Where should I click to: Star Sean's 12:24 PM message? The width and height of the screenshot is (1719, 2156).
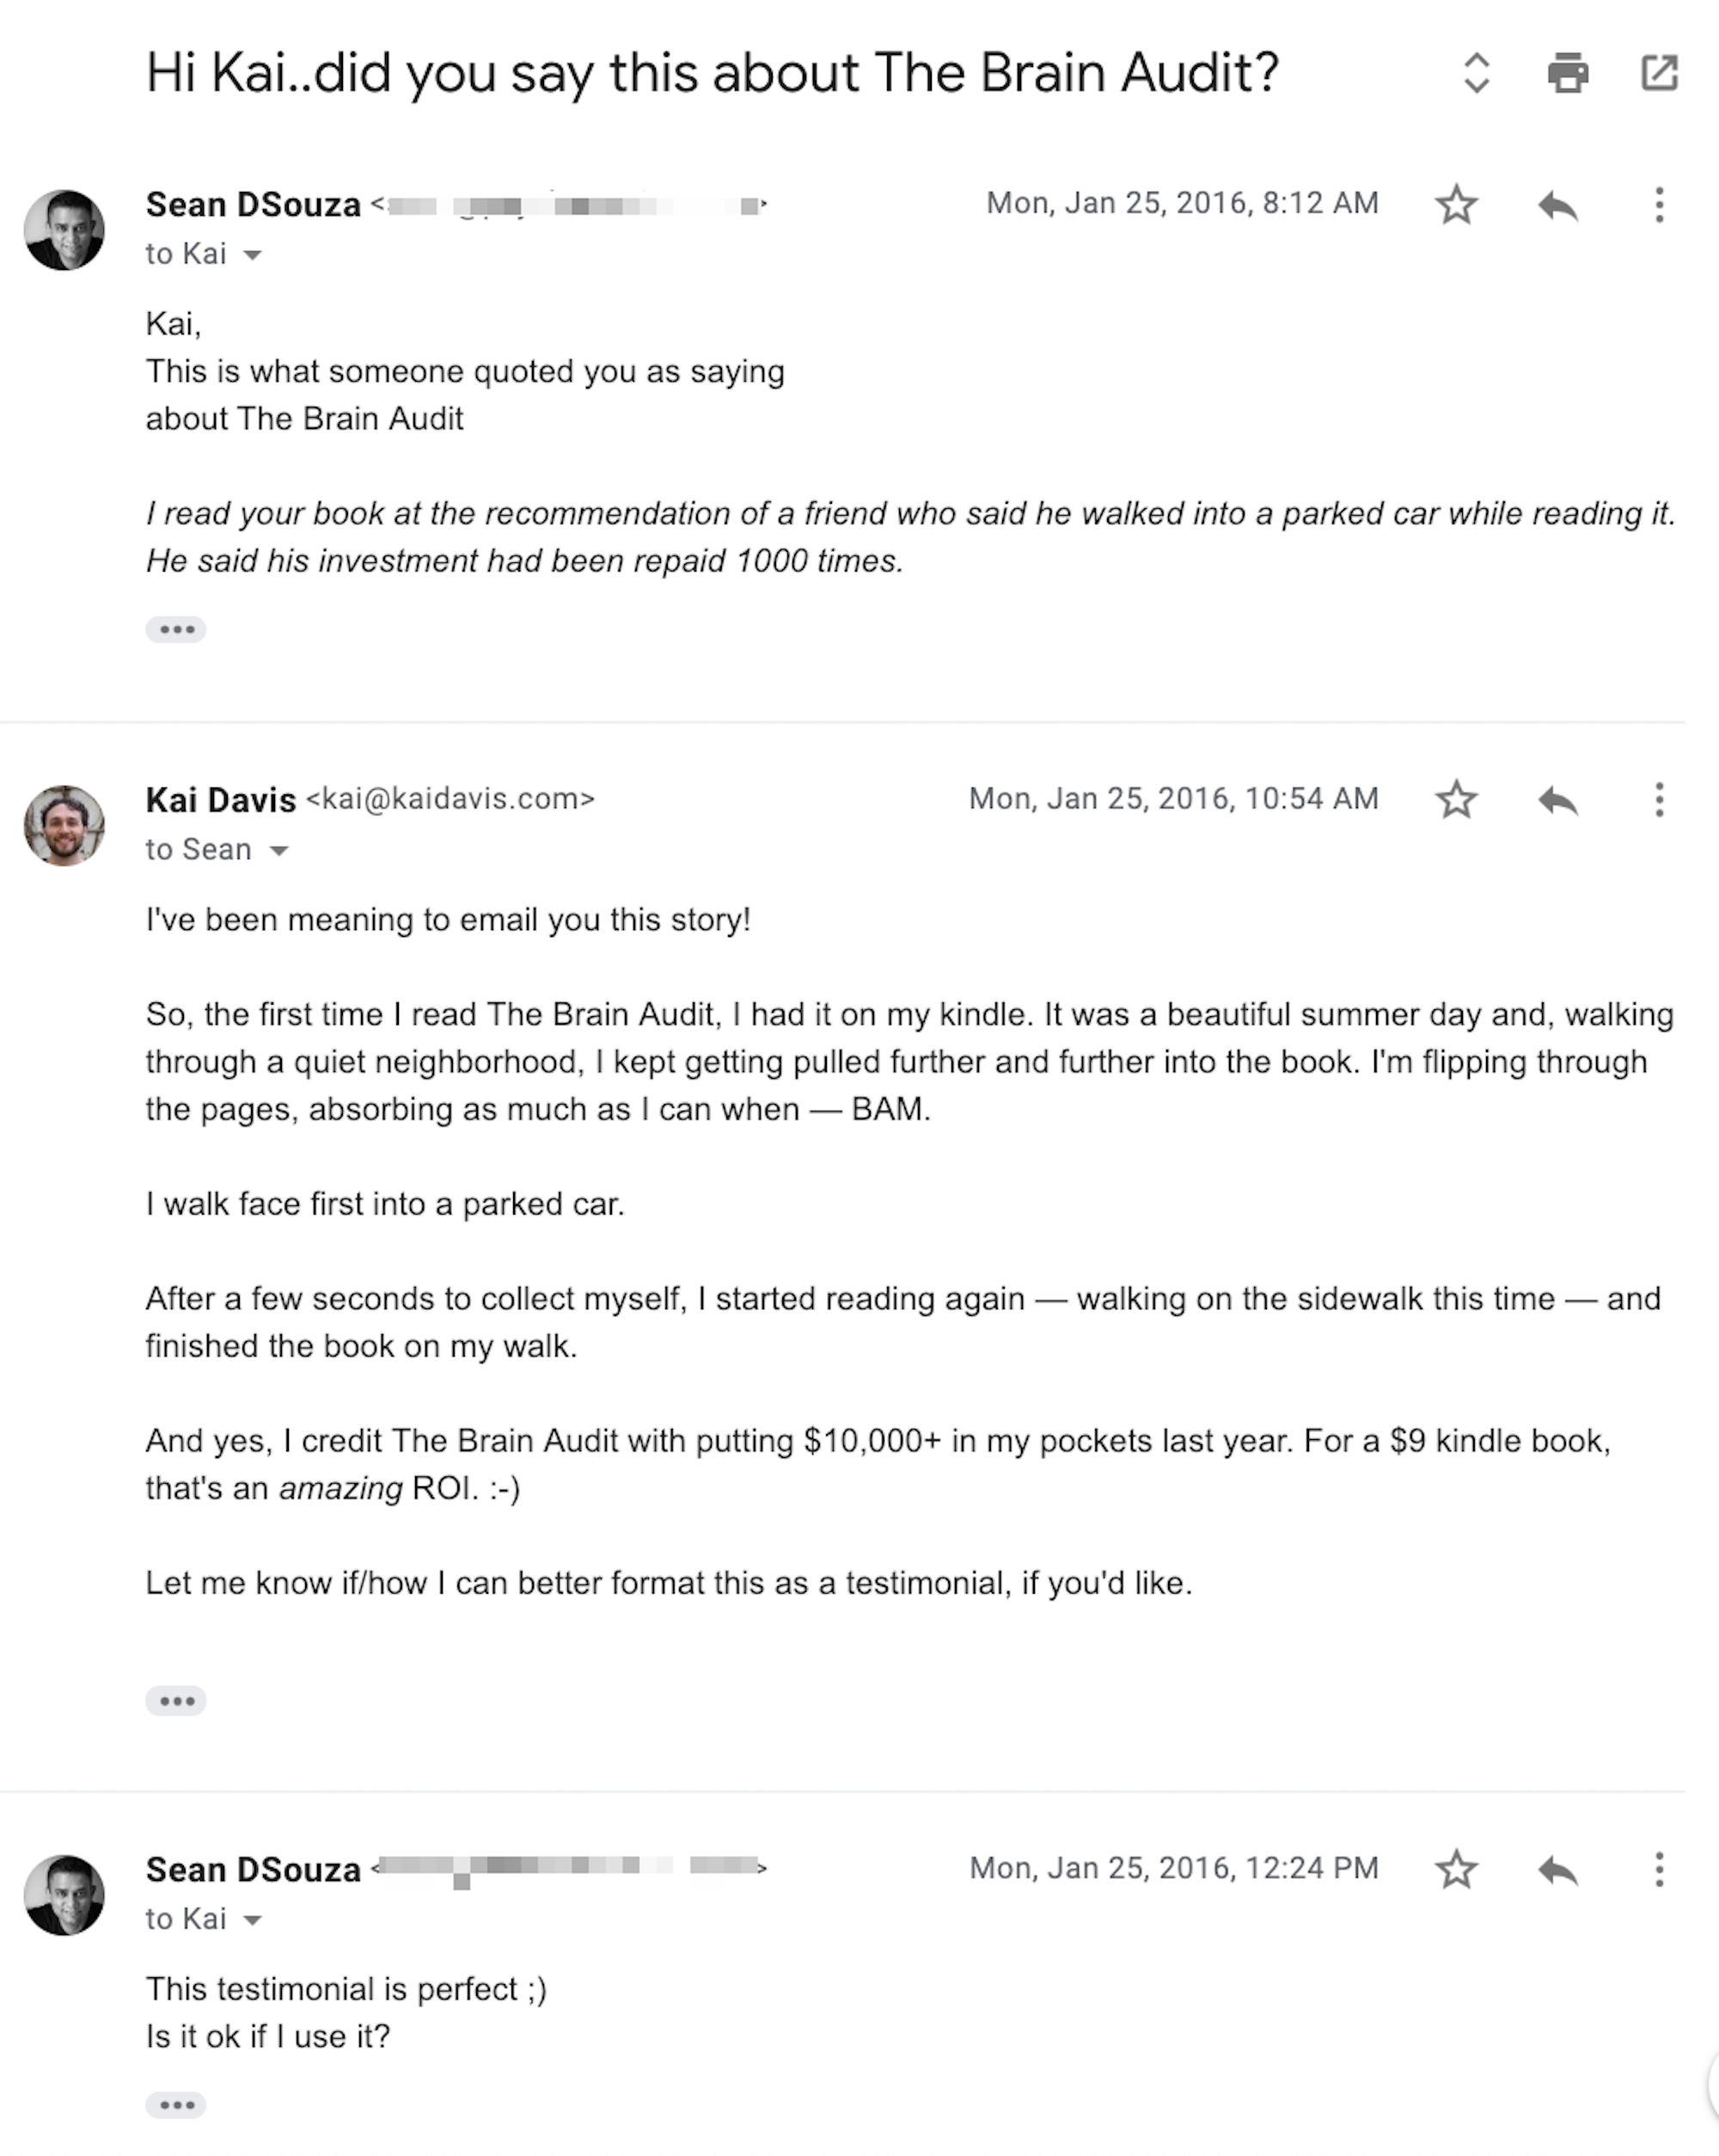point(1456,1870)
